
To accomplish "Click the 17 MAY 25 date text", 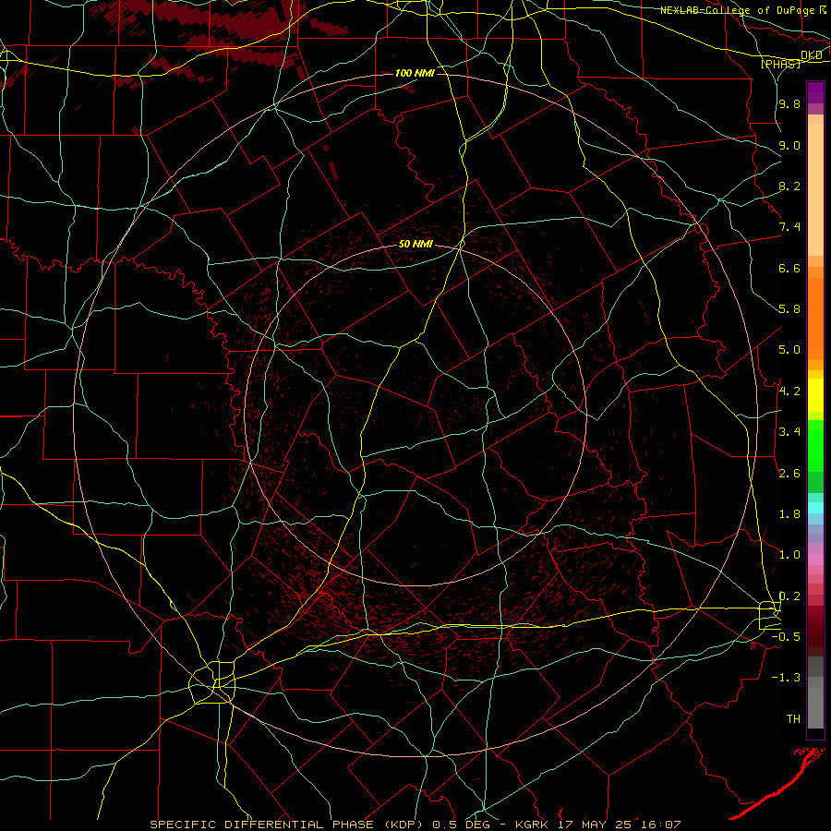I will (x=594, y=825).
